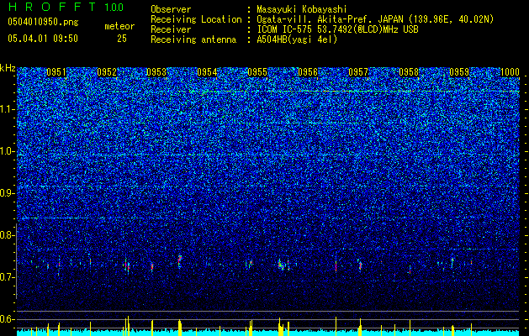Click the 0952 time marker

[x=107, y=72]
